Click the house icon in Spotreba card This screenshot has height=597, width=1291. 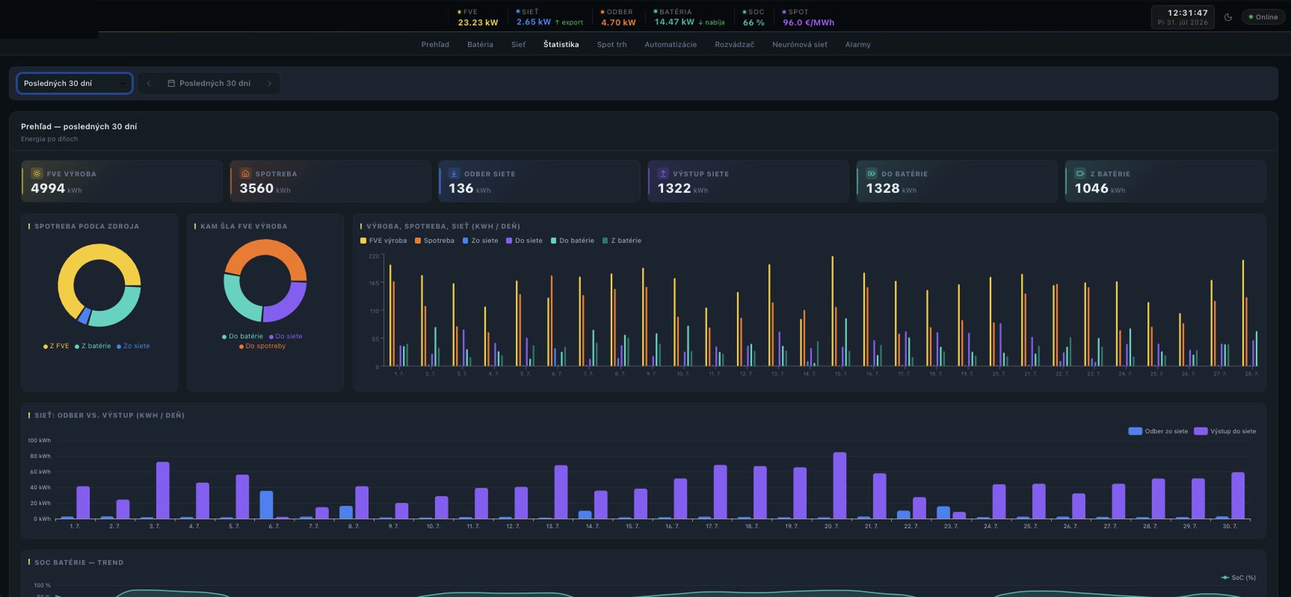coord(245,173)
